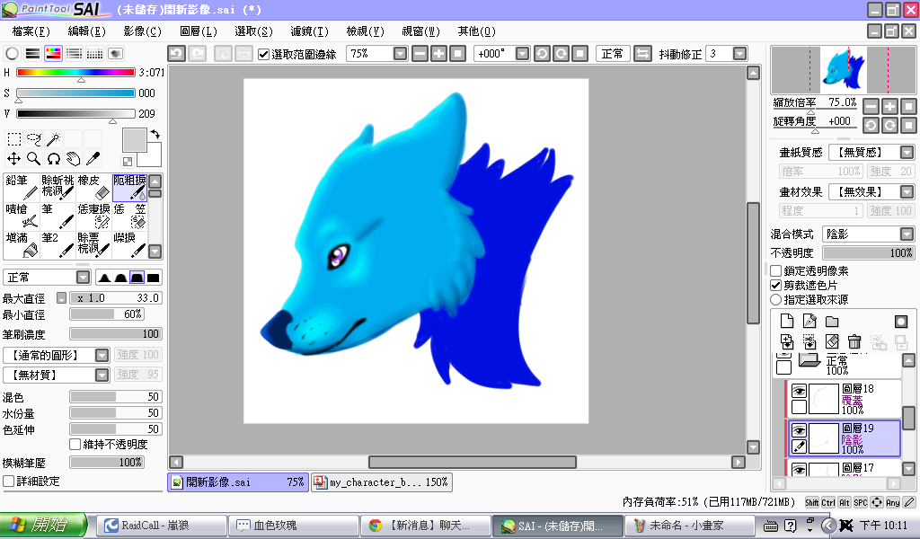Choose the 橡皮 eraser brush
The width and height of the screenshot is (920, 539).
(x=93, y=187)
